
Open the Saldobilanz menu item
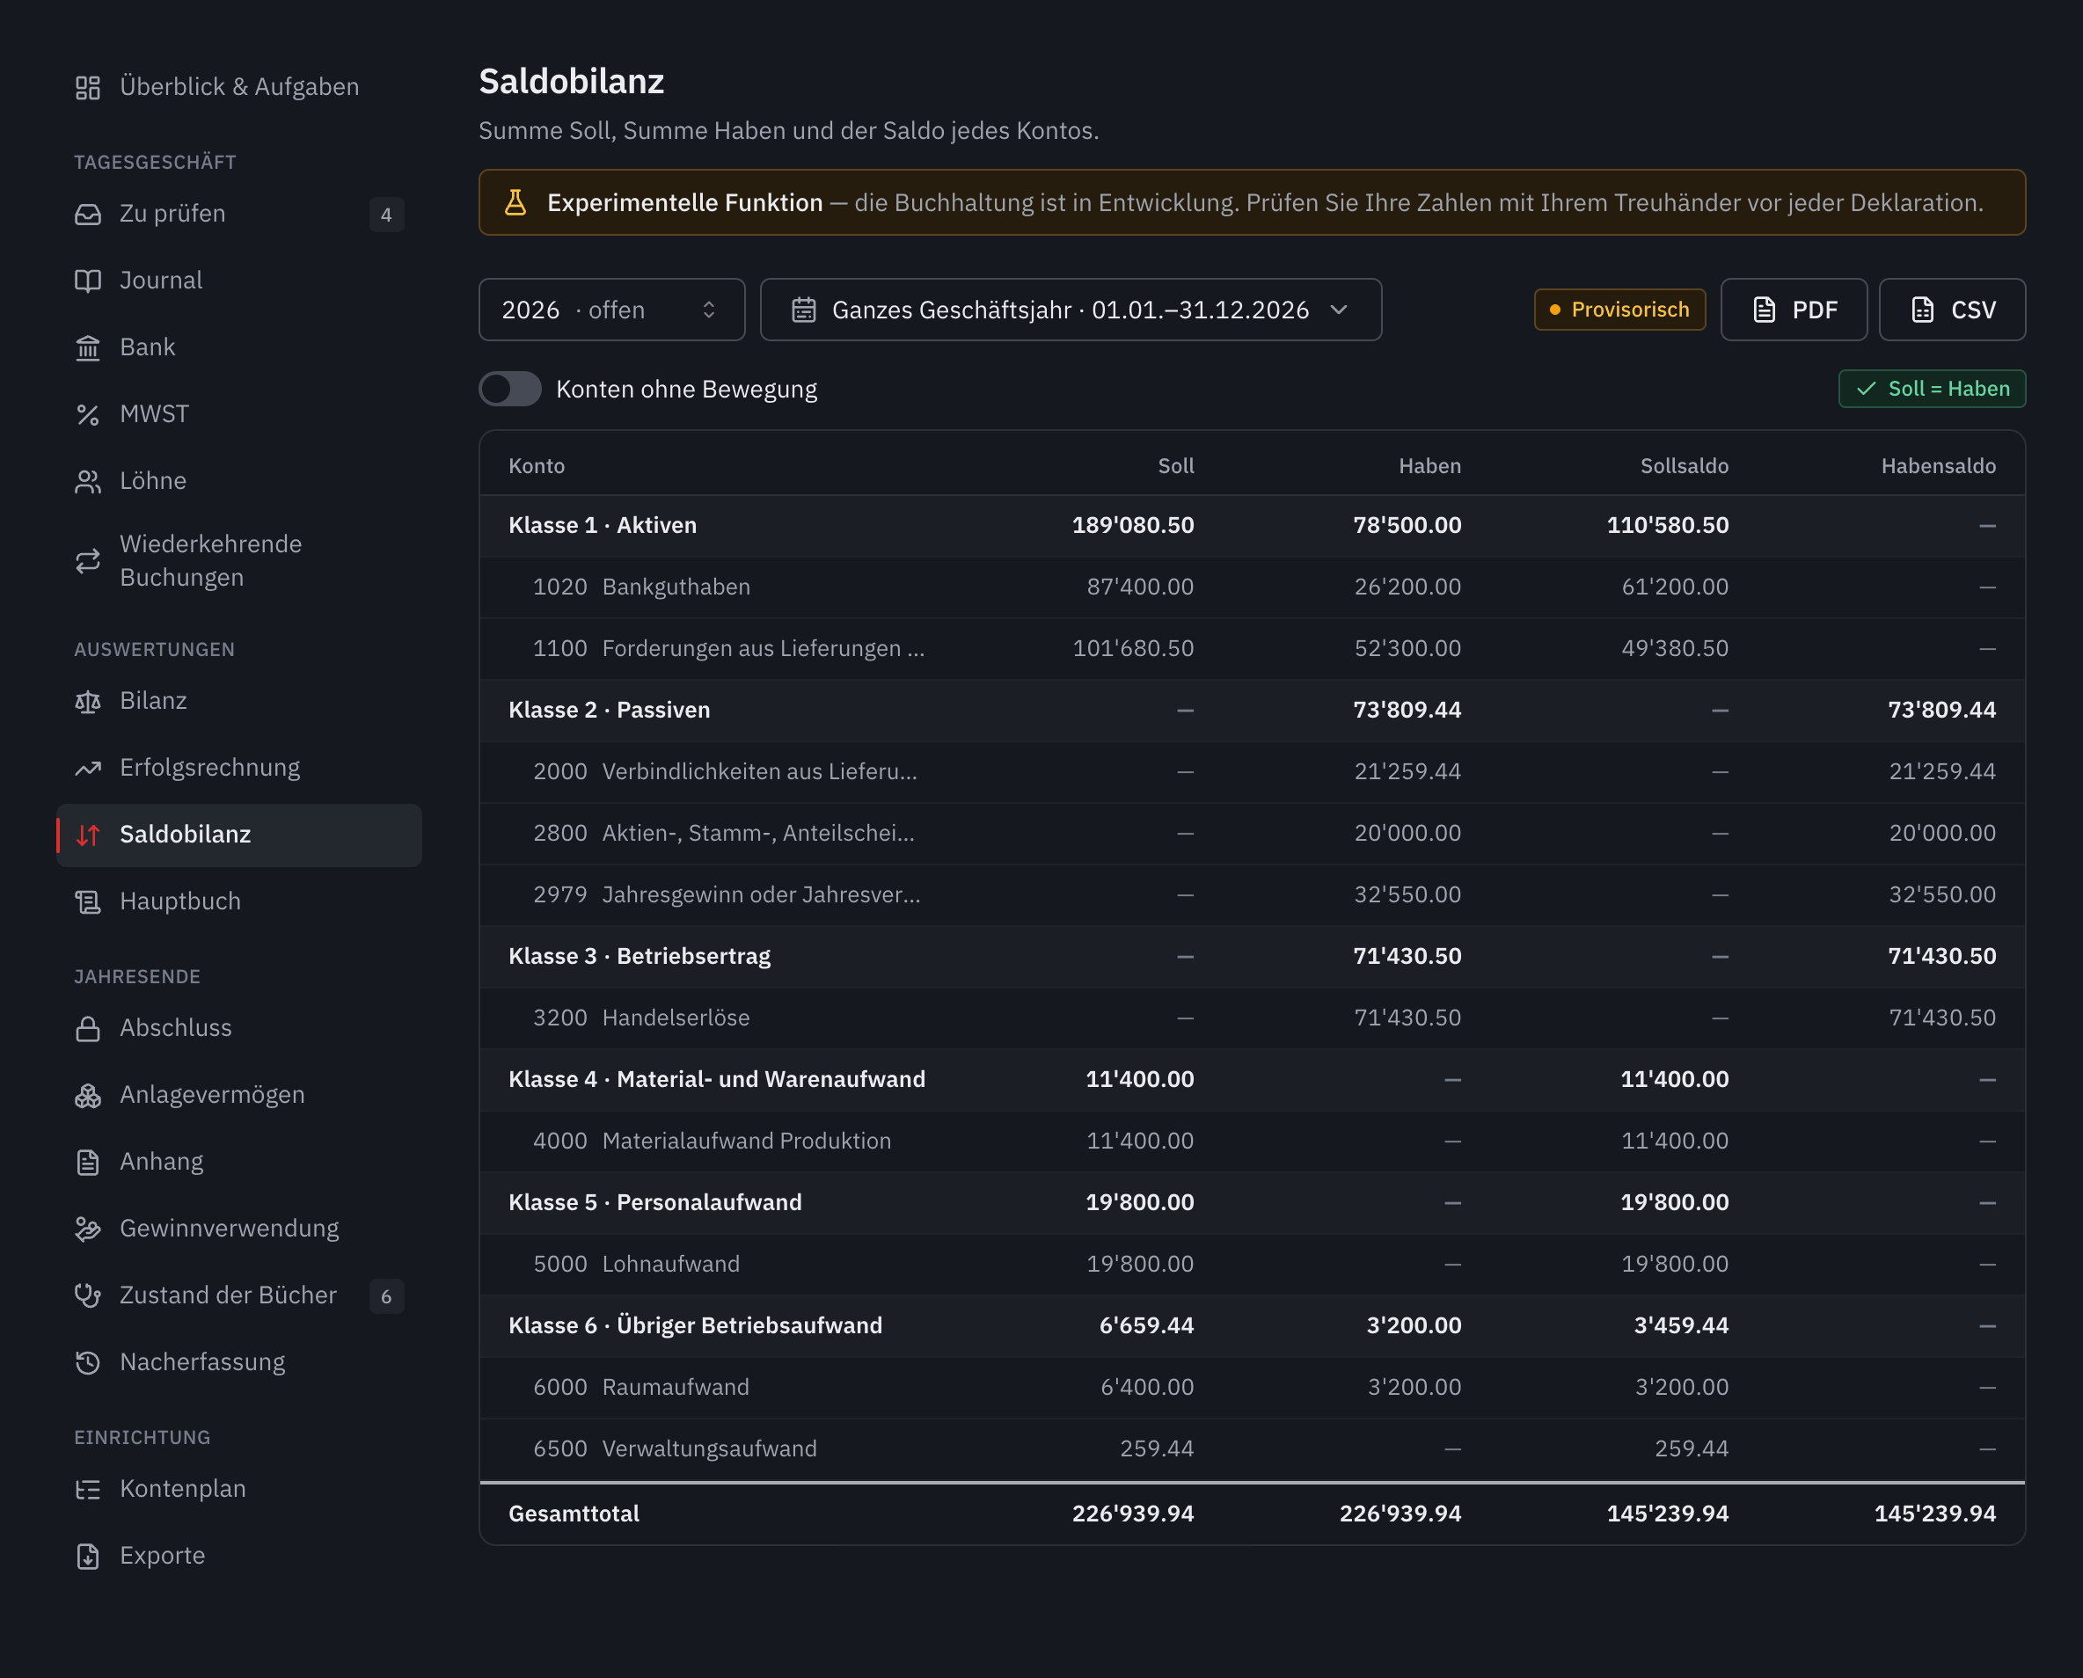point(240,835)
